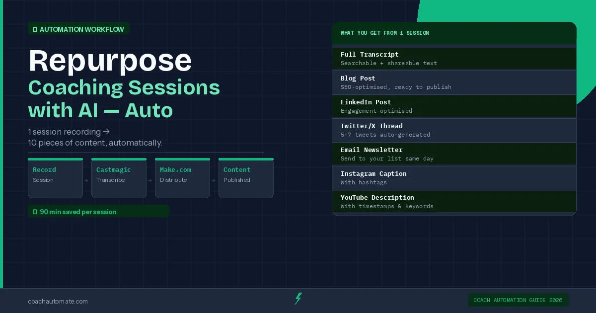Select the Email Newsletter row

(454, 154)
